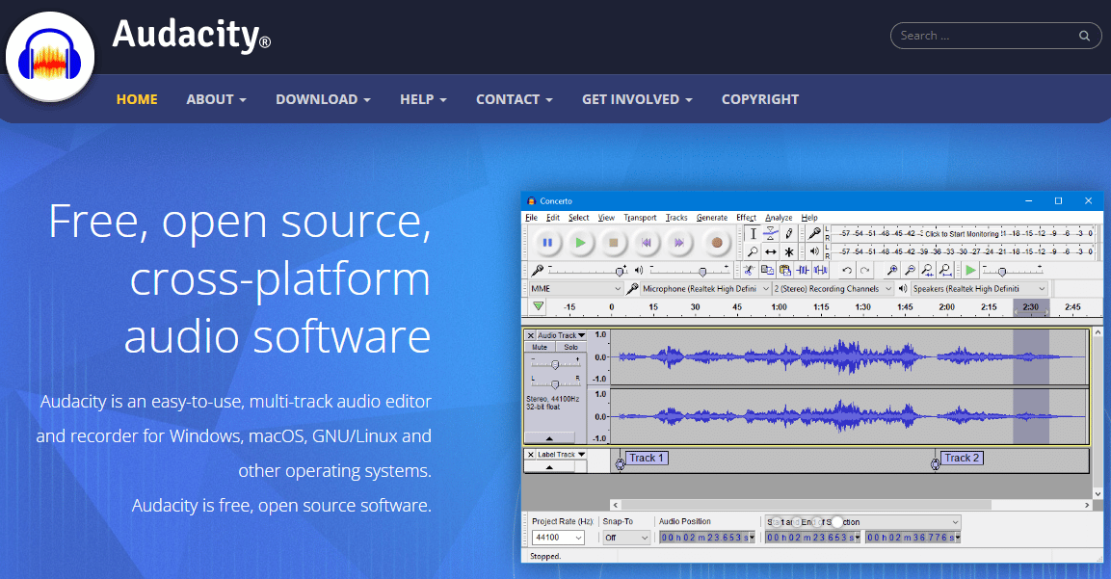
Task: Toggle Solo on the Audio Track
Action: pyautogui.click(x=571, y=347)
